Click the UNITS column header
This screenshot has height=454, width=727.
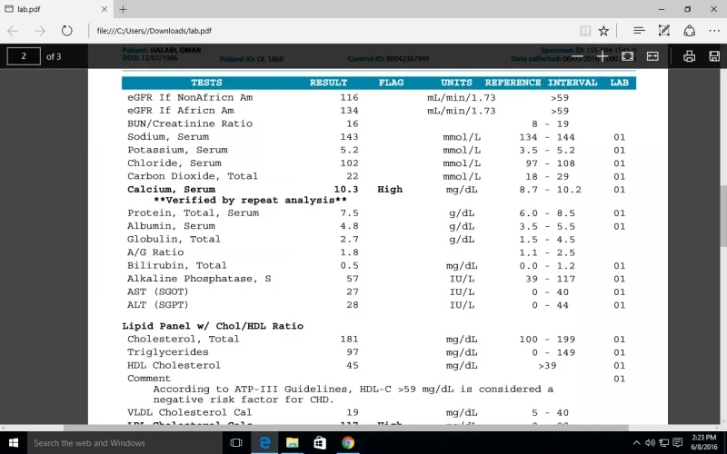tap(456, 83)
